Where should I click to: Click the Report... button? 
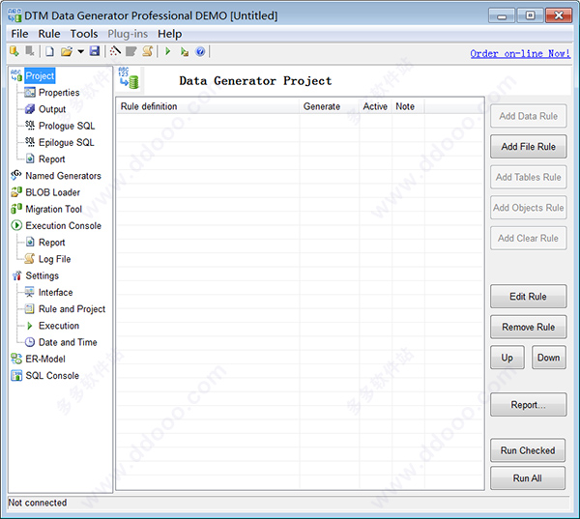[x=528, y=405]
